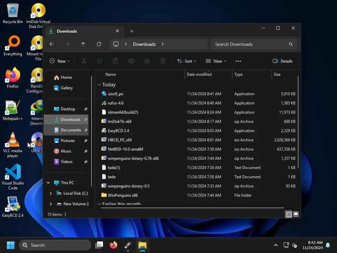Click the File Explorer taskbar icon
Image resolution: width=337 pixels, height=253 pixels.
(142, 245)
